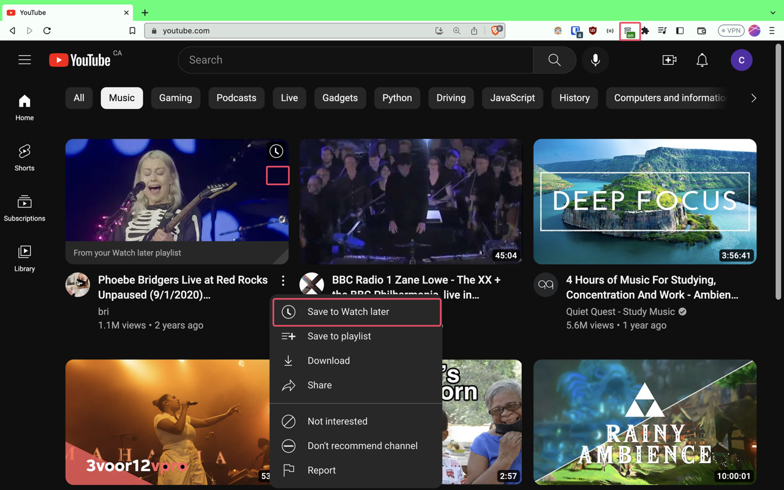Open the notifications bell
Image resolution: width=784 pixels, height=490 pixels.
tap(702, 60)
